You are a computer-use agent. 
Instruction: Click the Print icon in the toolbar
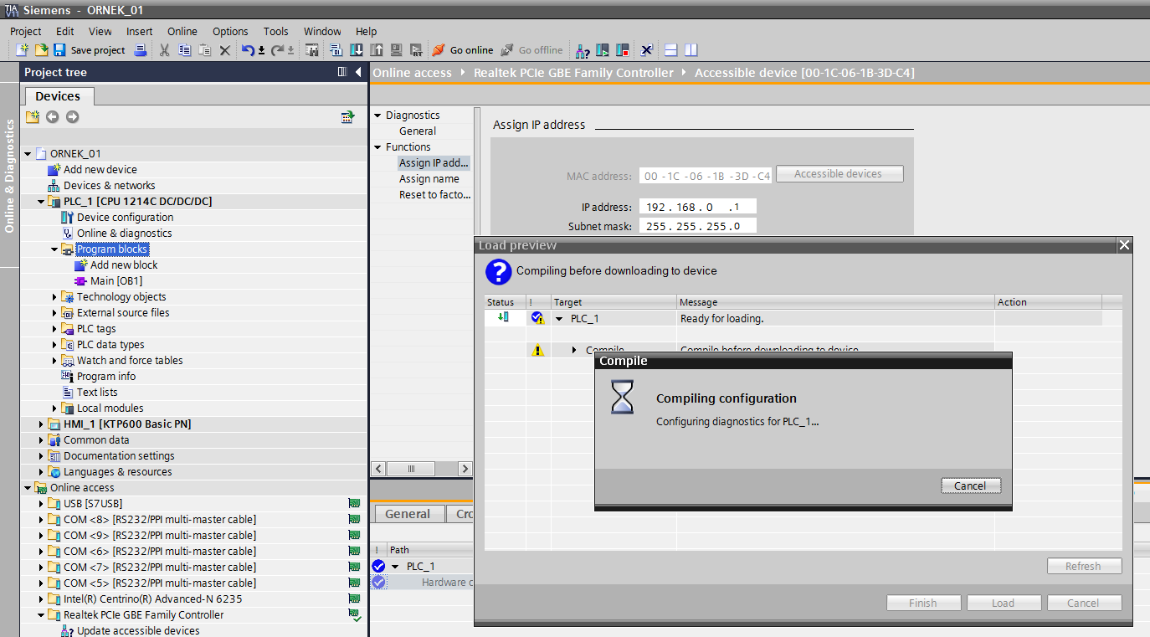point(141,50)
